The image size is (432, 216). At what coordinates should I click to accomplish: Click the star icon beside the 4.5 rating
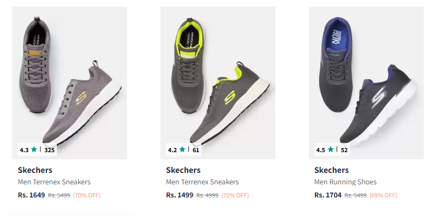[331, 149]
